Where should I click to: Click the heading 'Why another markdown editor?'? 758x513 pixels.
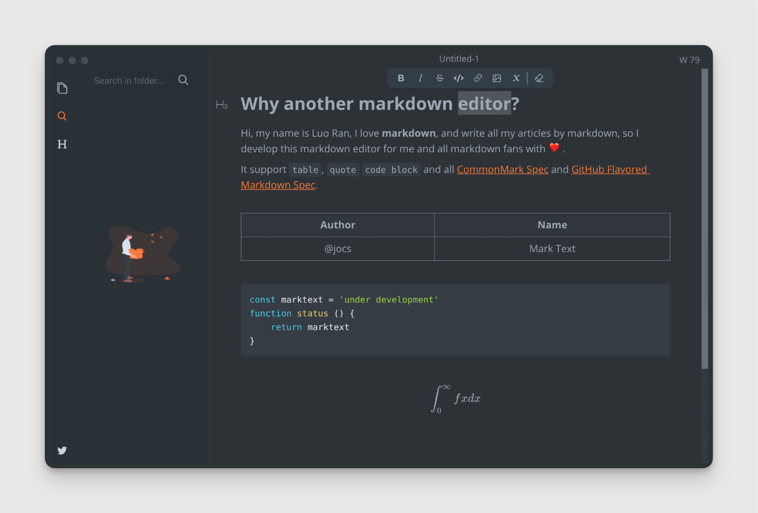380,104
